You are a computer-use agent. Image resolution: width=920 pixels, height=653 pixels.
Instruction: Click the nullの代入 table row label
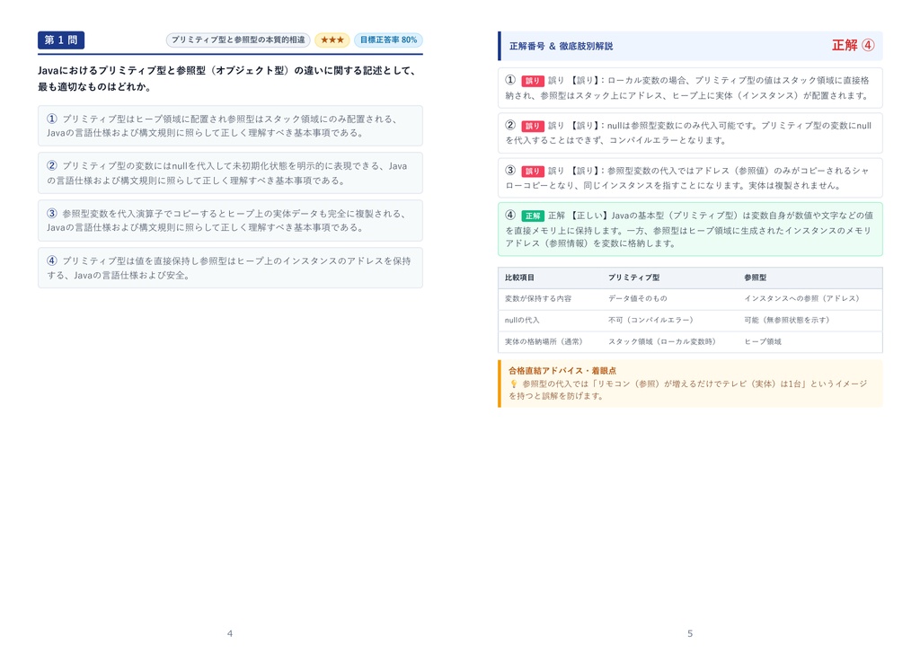[522, 321]
